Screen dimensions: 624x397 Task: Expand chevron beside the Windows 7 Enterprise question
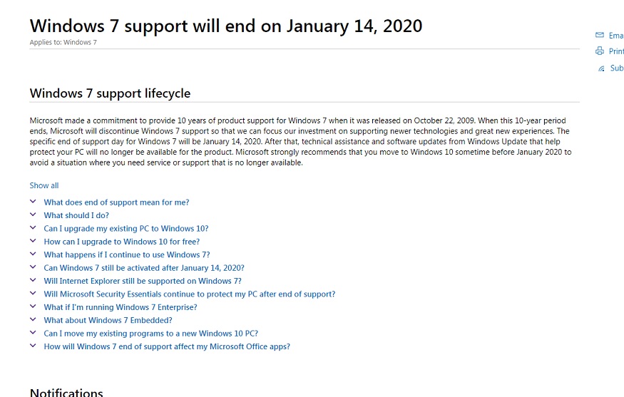33,307
